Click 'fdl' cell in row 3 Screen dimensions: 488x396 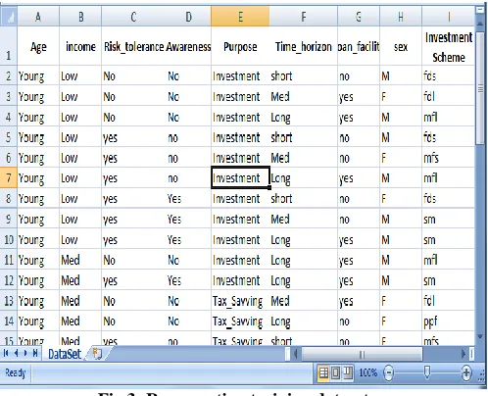tap(449, 96)
